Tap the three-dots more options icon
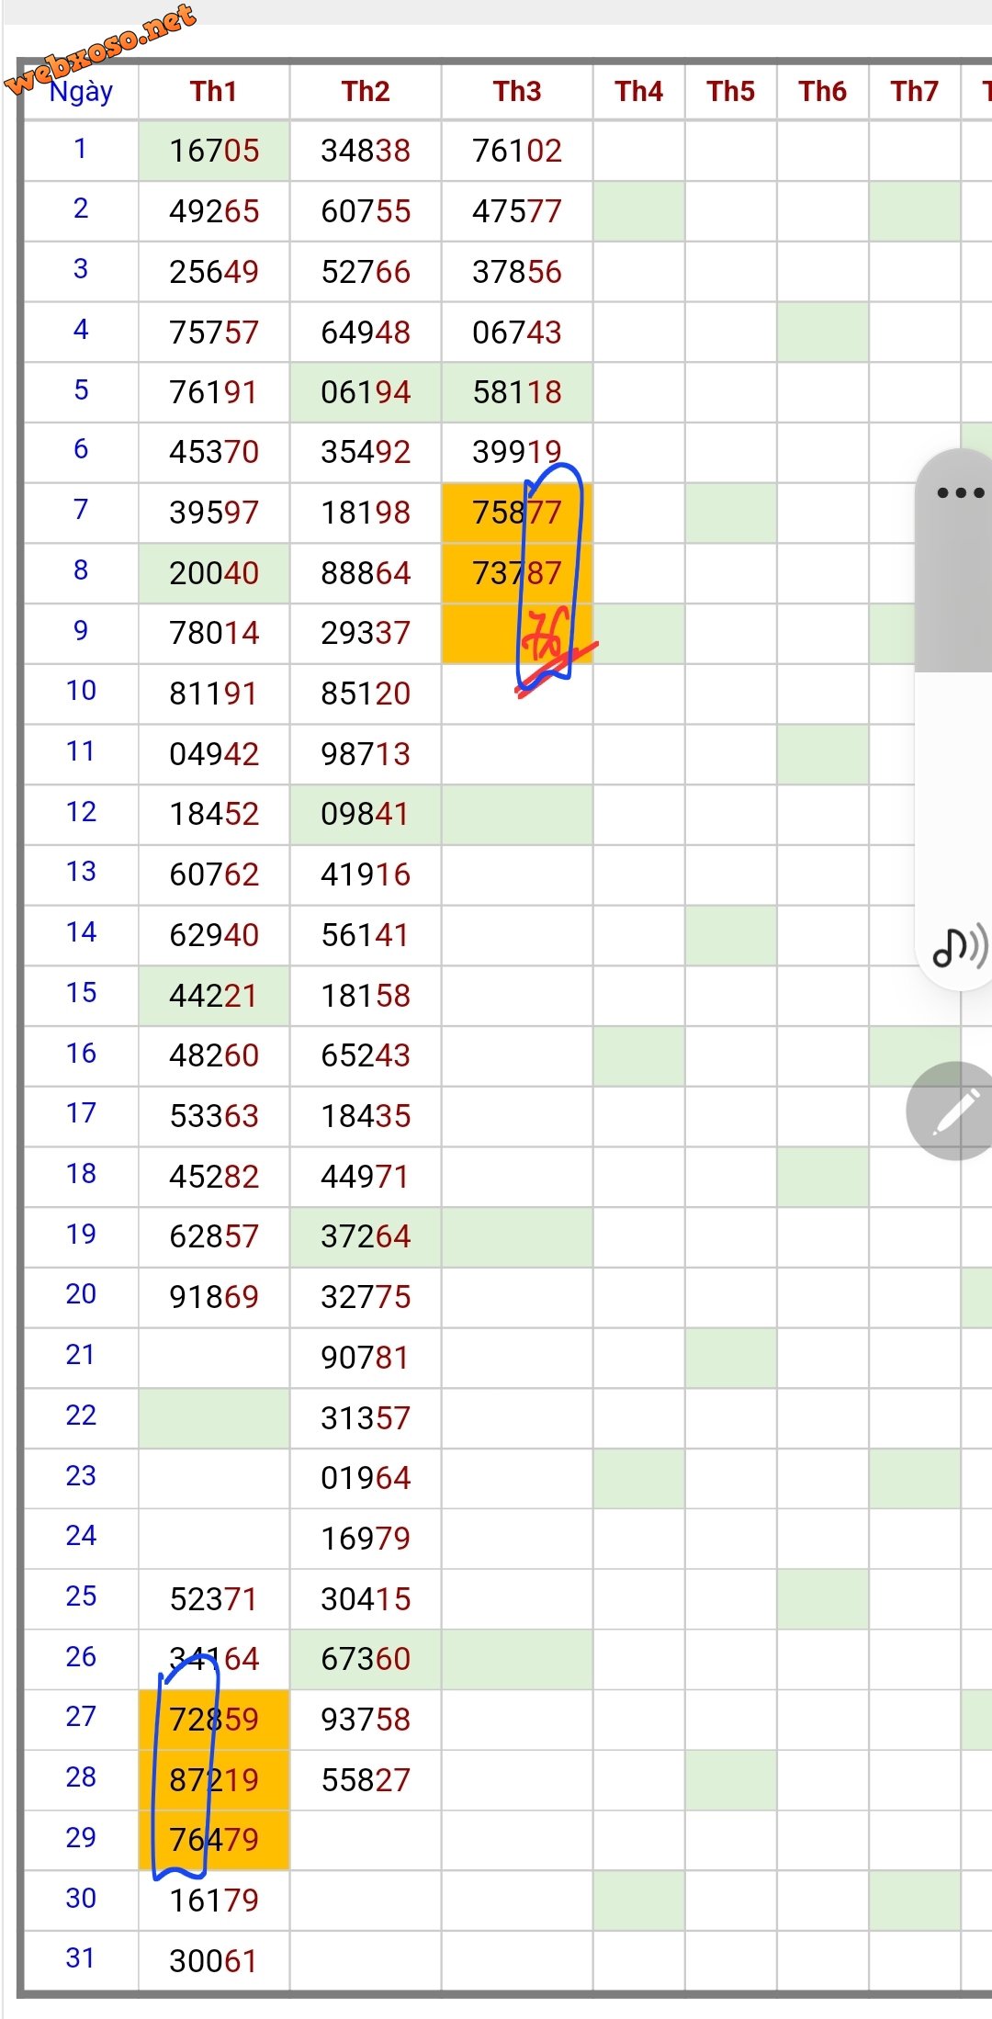992x2019 pixels. [x=960, y=492]
